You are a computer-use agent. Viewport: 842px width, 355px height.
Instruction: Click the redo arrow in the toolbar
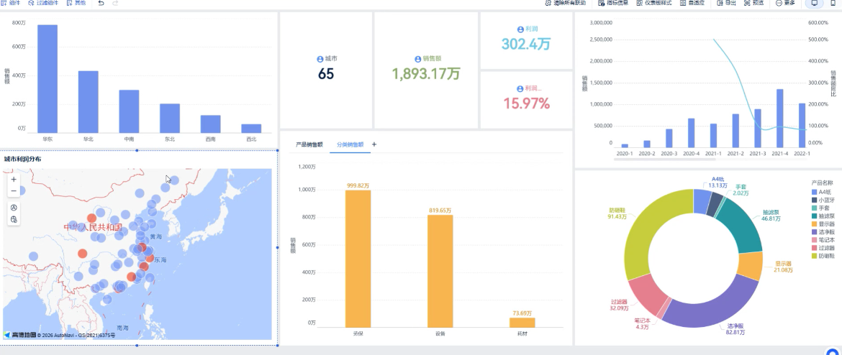(115, 3)
